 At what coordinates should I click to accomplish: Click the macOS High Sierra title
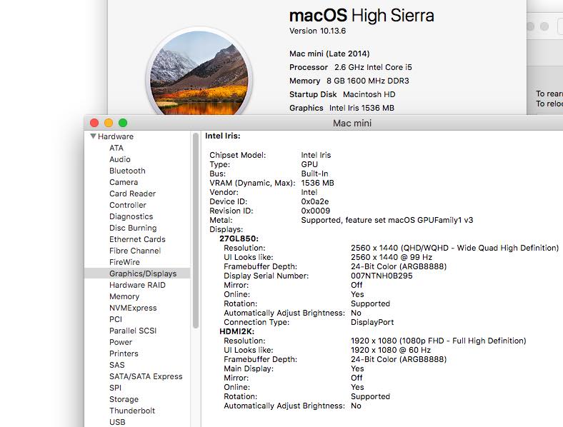click(x=362, y=16)
